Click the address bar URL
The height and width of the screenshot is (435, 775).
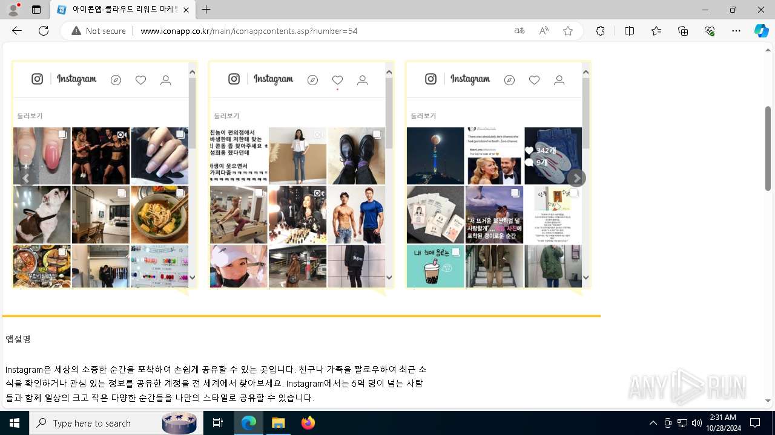(x=249, y=31)
